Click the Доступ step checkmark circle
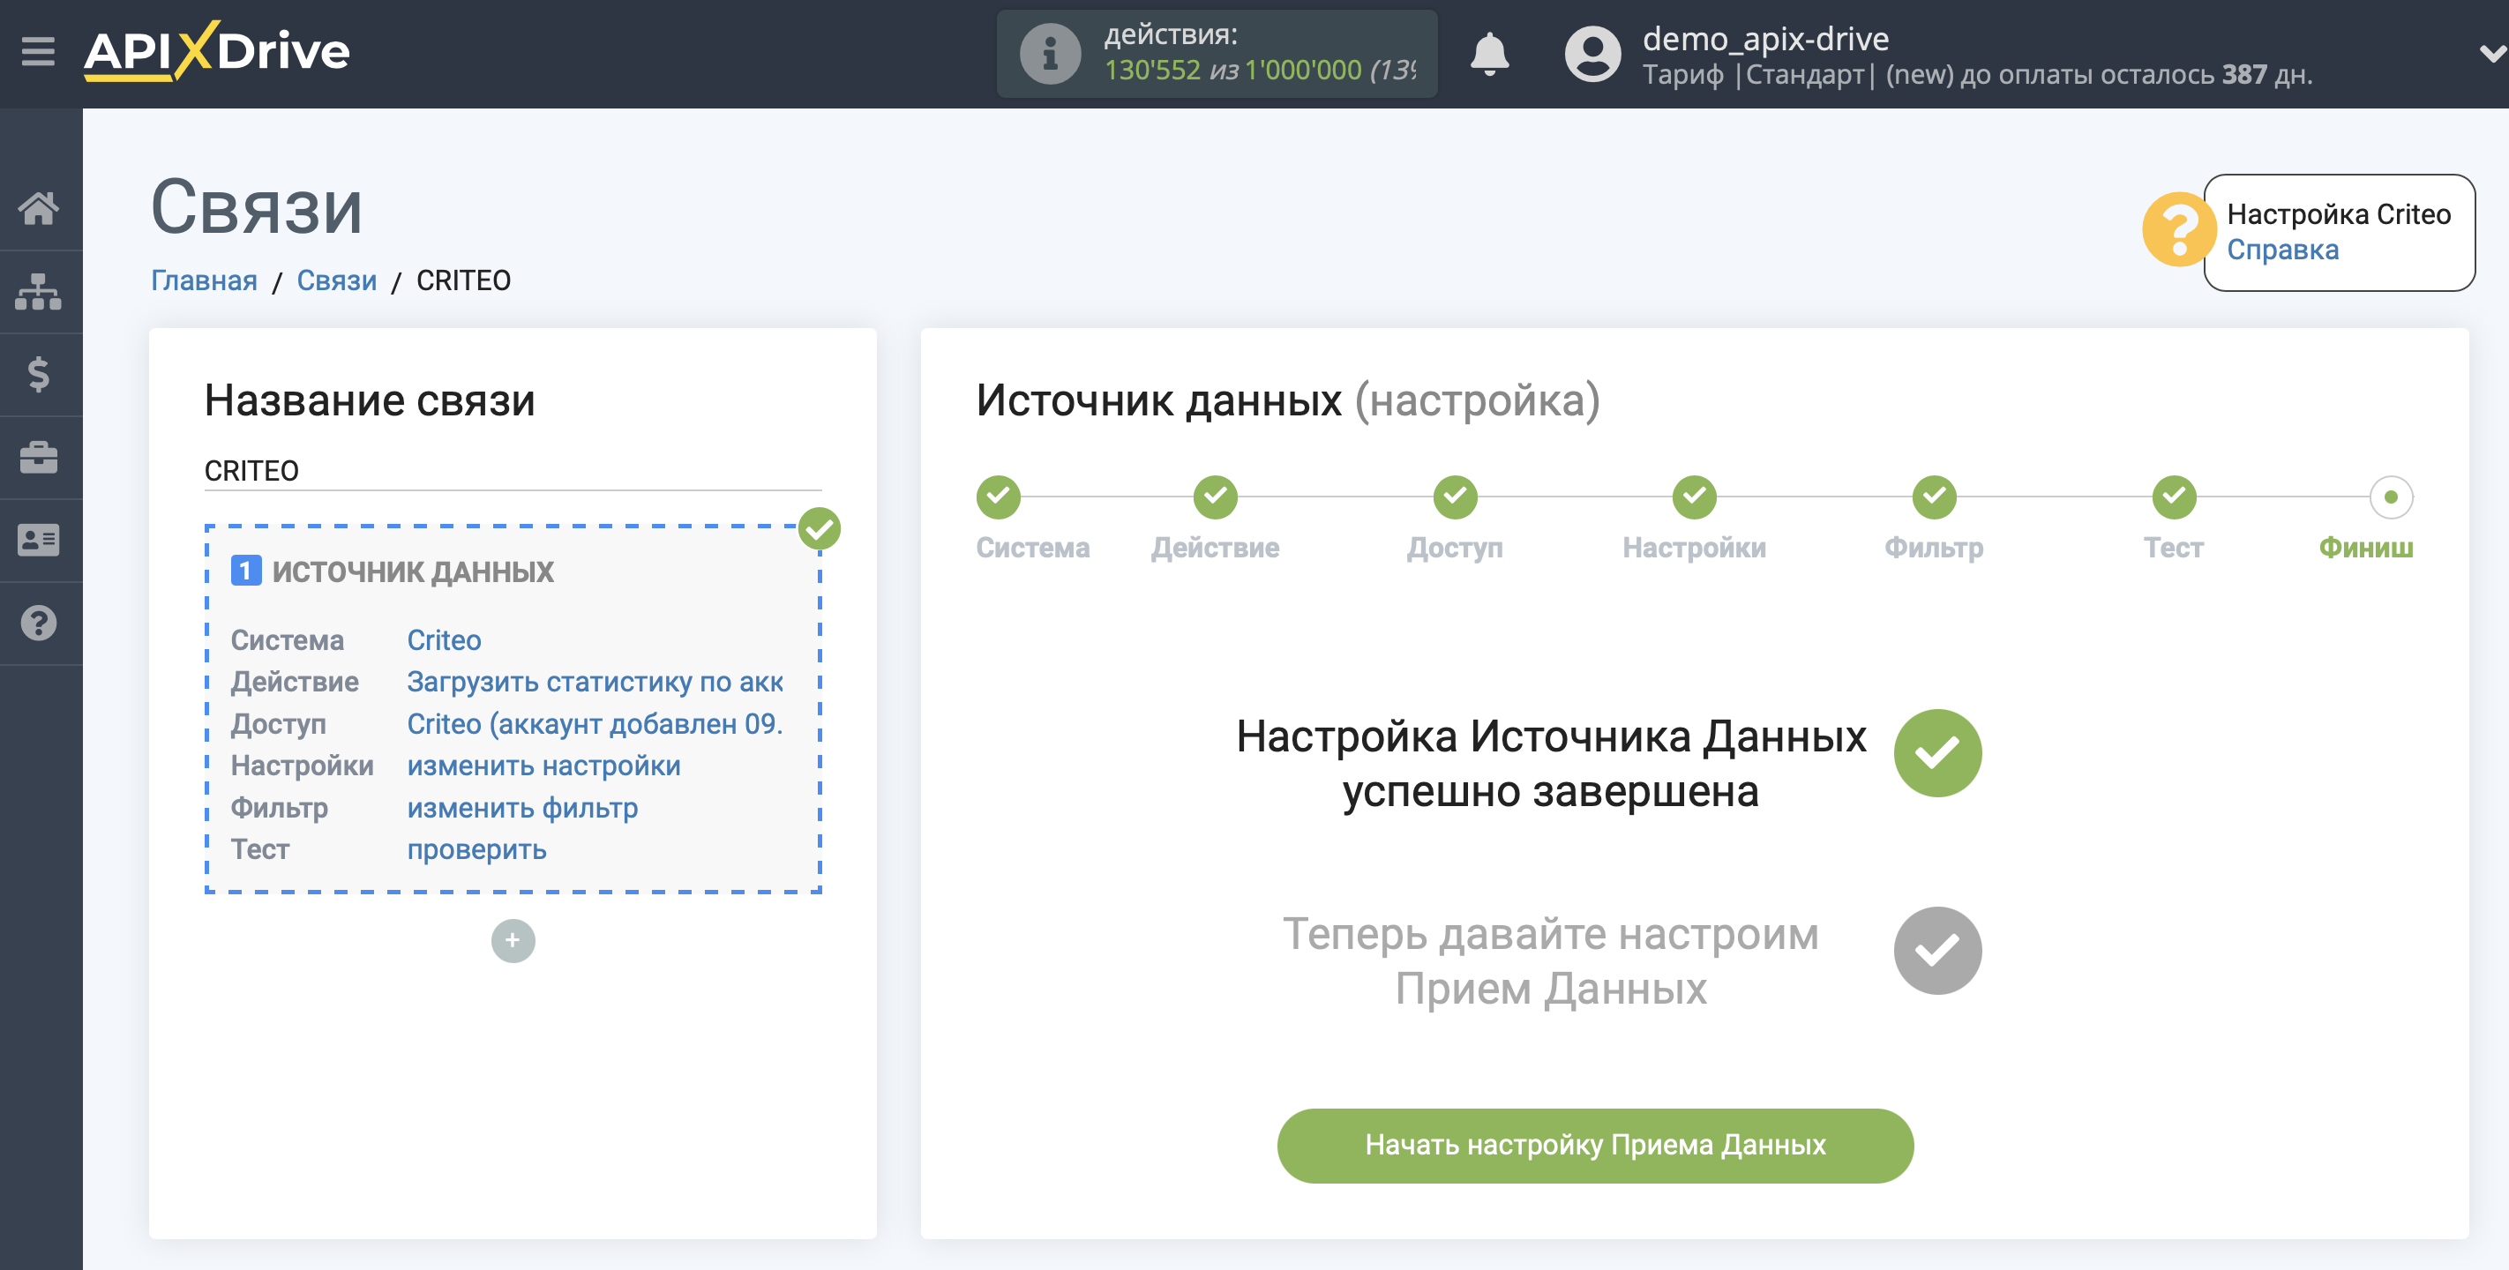2509x1270 pixels. pos(1454,497)
